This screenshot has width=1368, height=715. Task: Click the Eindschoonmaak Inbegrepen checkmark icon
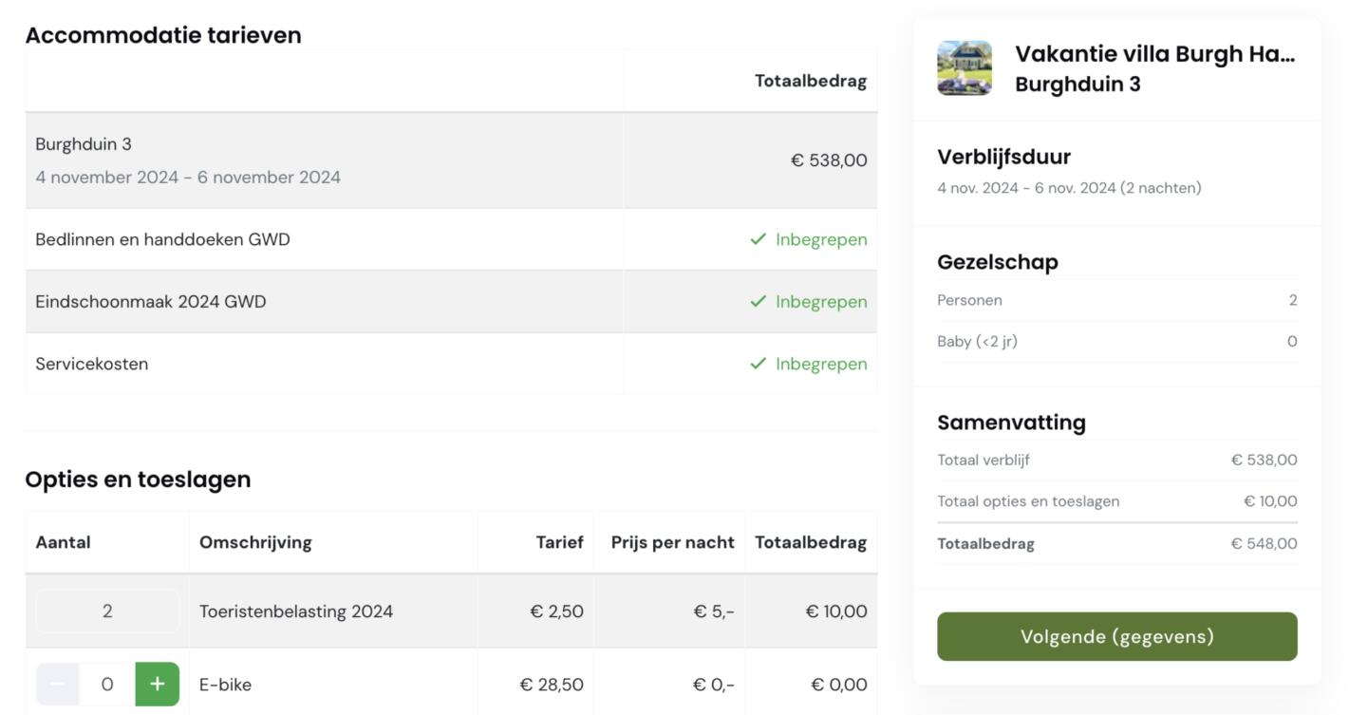(758, 302)
